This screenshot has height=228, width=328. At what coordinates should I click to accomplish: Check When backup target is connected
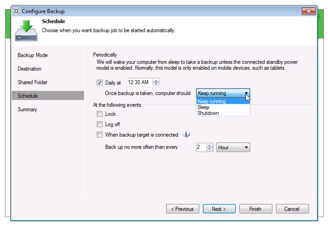(x=99, y=134)
